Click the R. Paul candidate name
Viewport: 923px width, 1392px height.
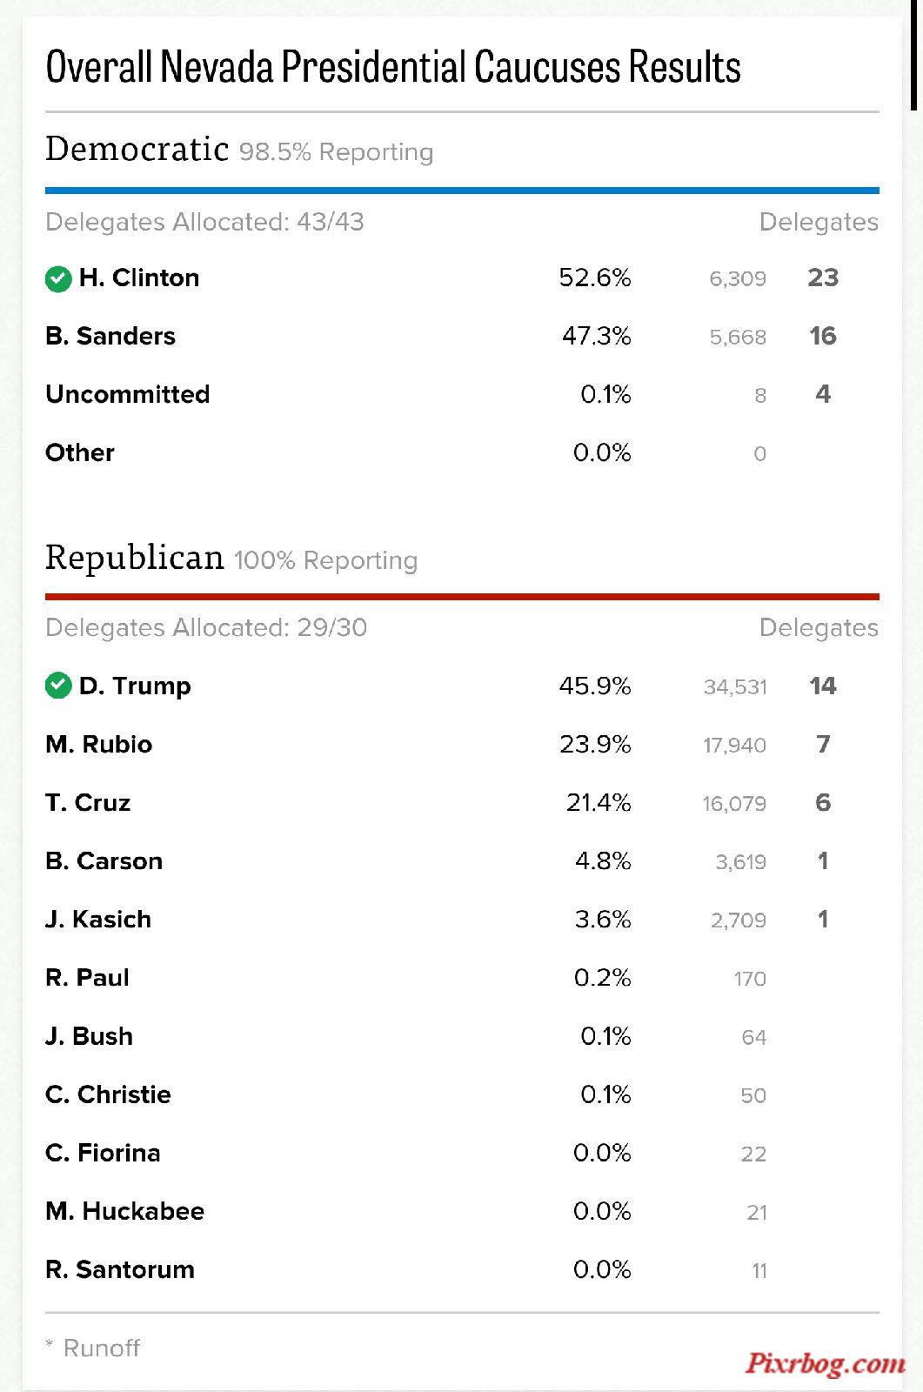(x=87, y=977)
